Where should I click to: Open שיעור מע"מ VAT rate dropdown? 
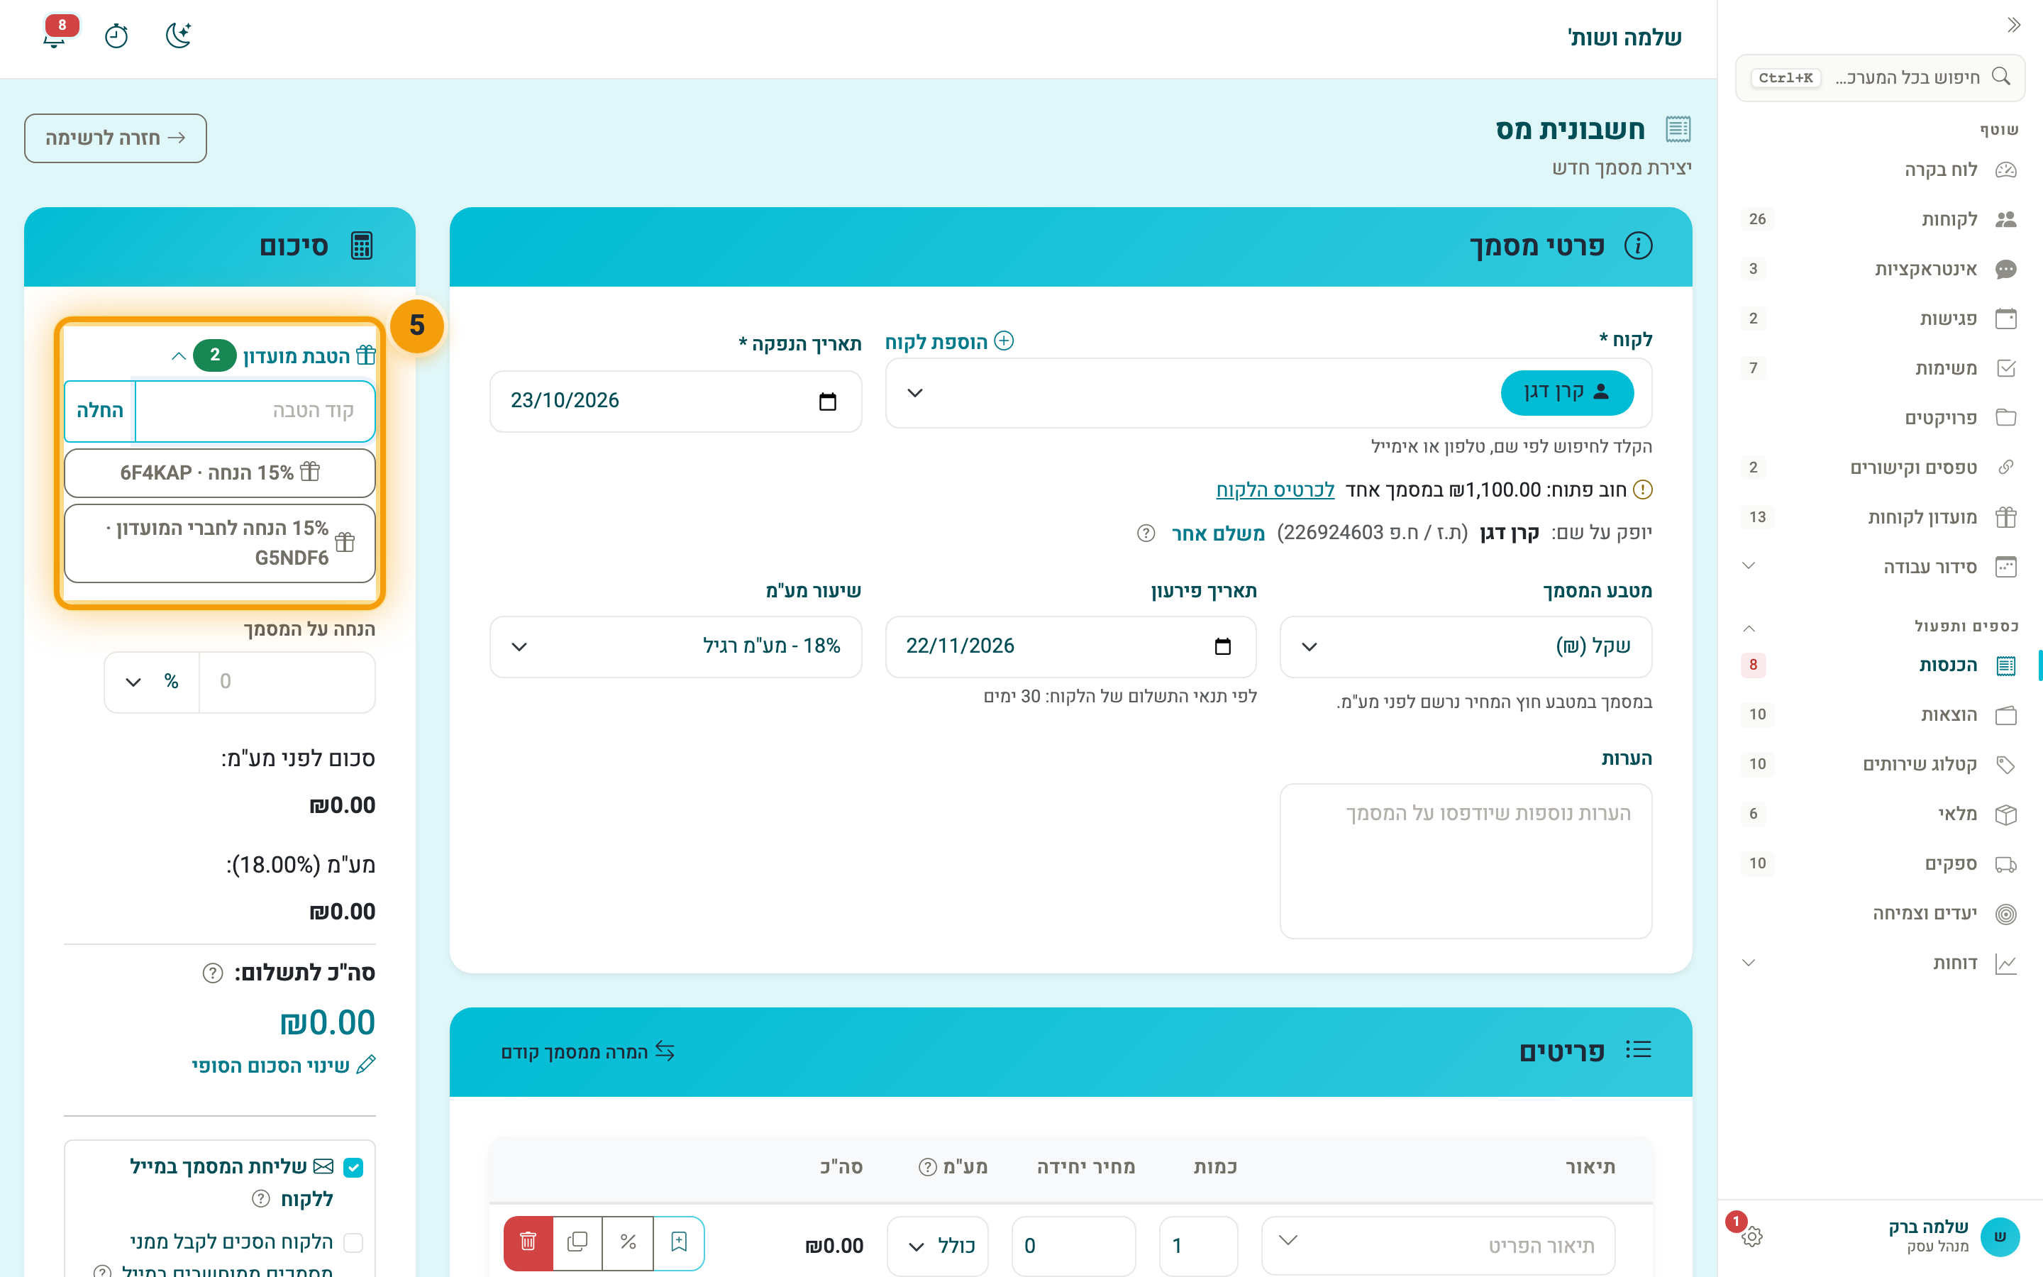(675, 647)
